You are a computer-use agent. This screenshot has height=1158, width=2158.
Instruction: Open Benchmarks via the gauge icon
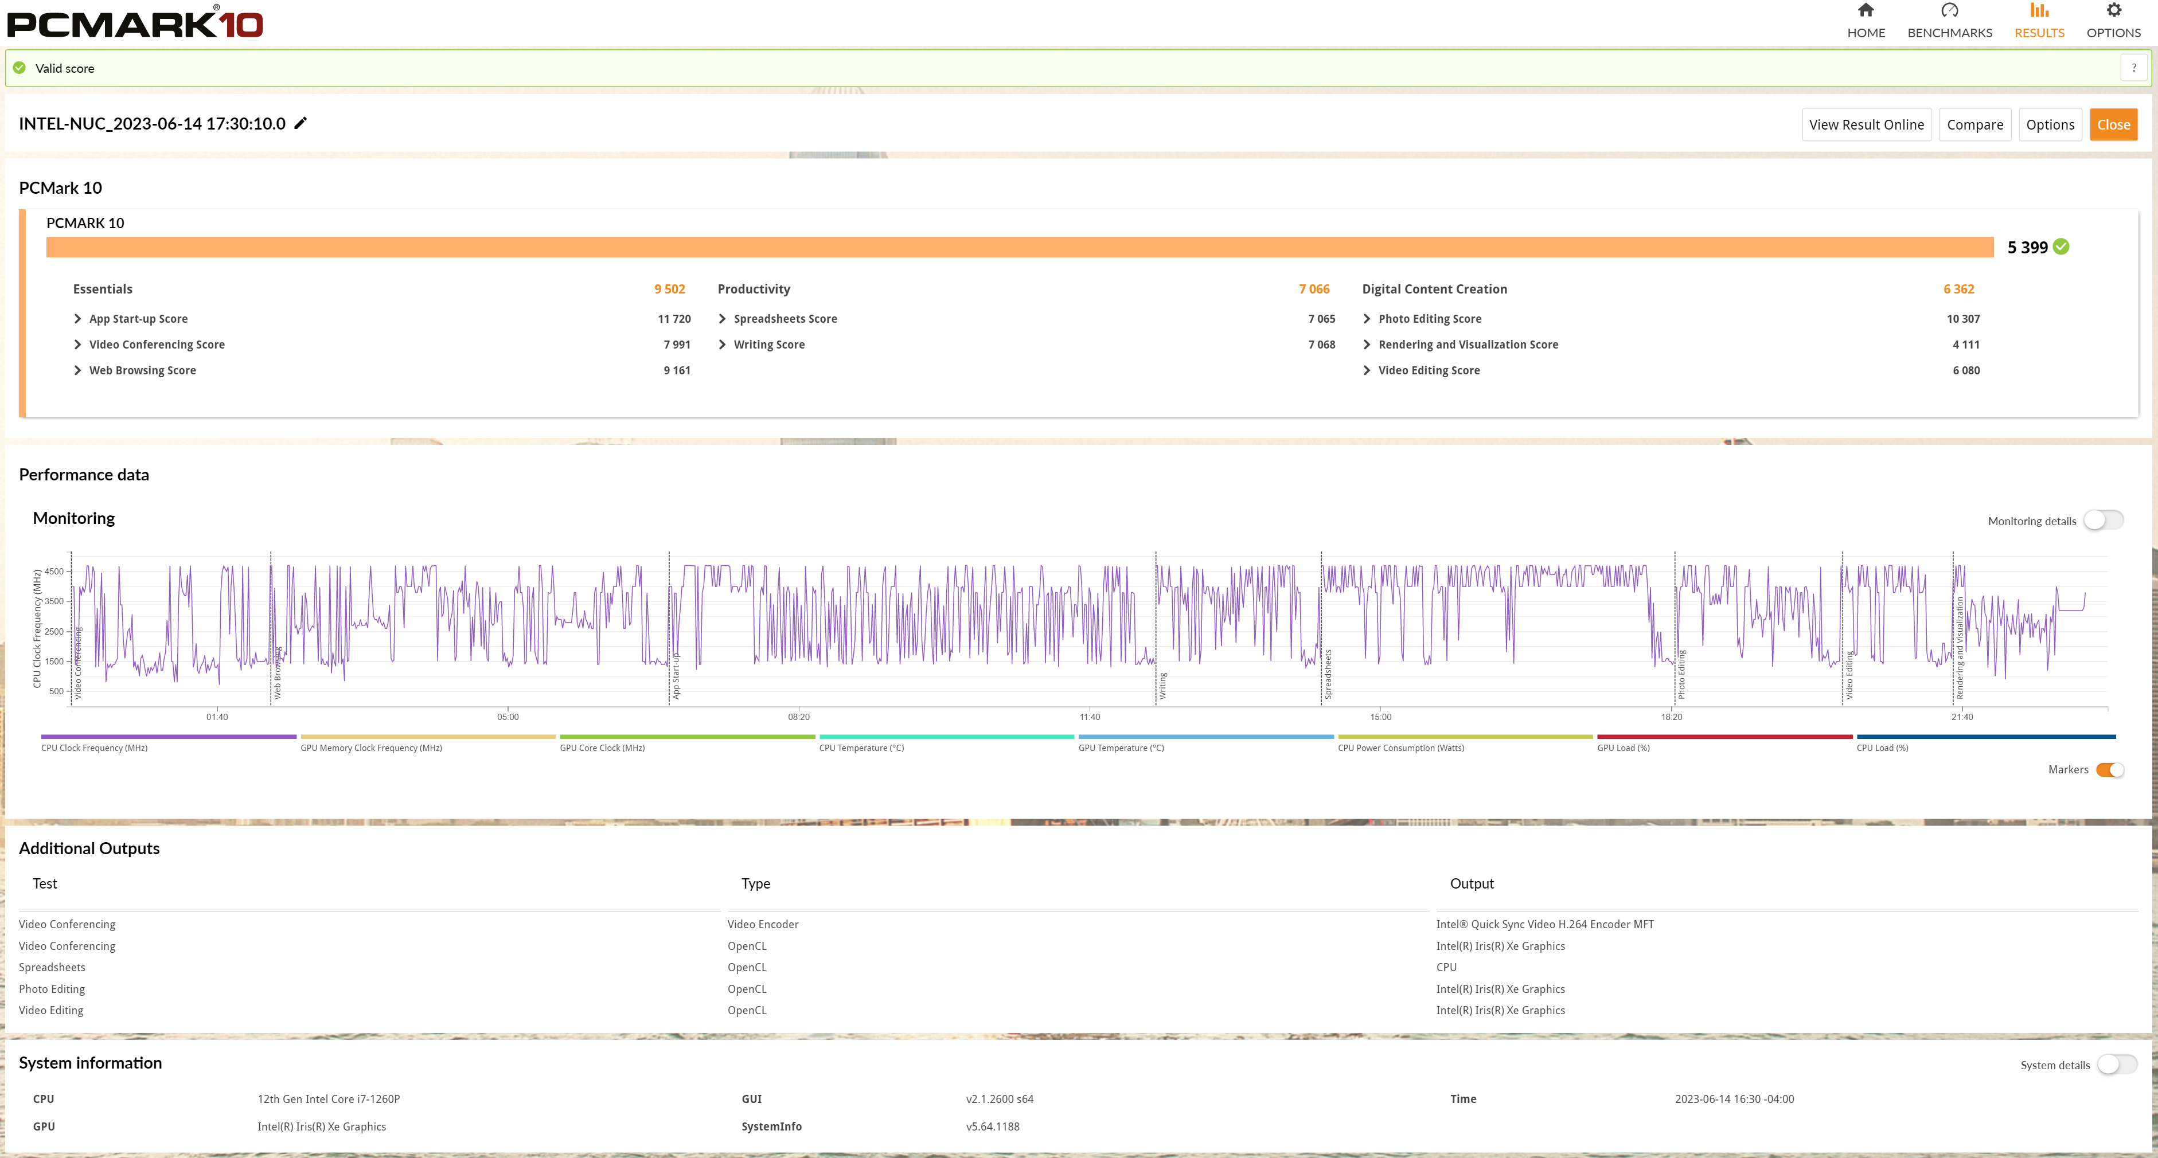1949,11
